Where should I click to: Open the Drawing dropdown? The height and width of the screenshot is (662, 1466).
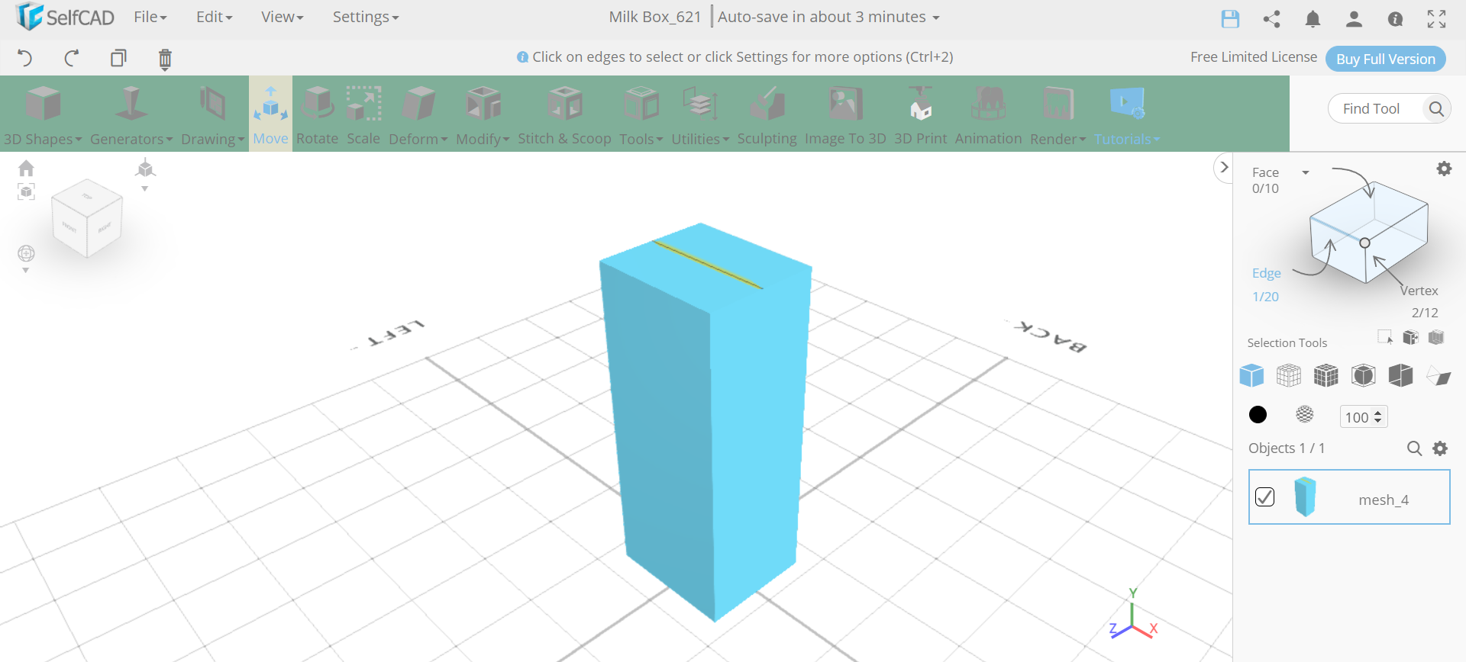(212, 114)
